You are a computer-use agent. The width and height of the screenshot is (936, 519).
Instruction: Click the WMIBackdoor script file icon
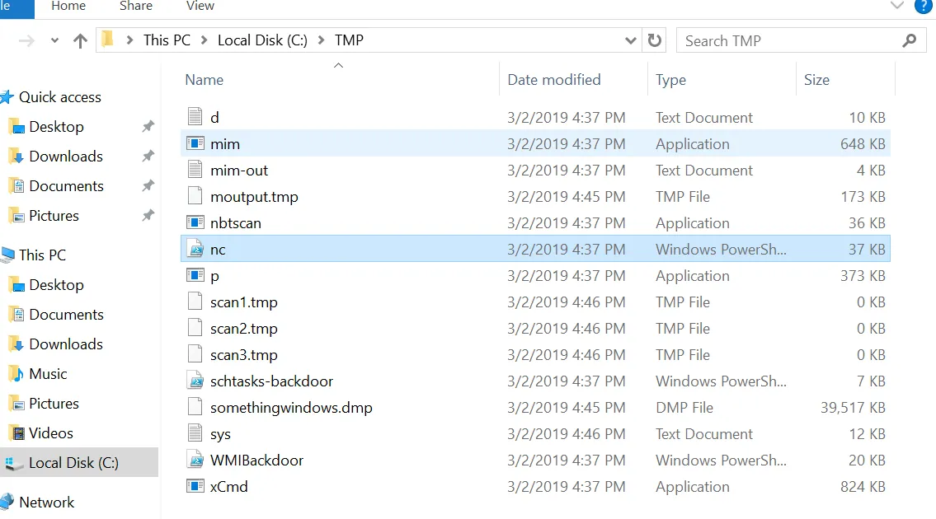point(195,460)
